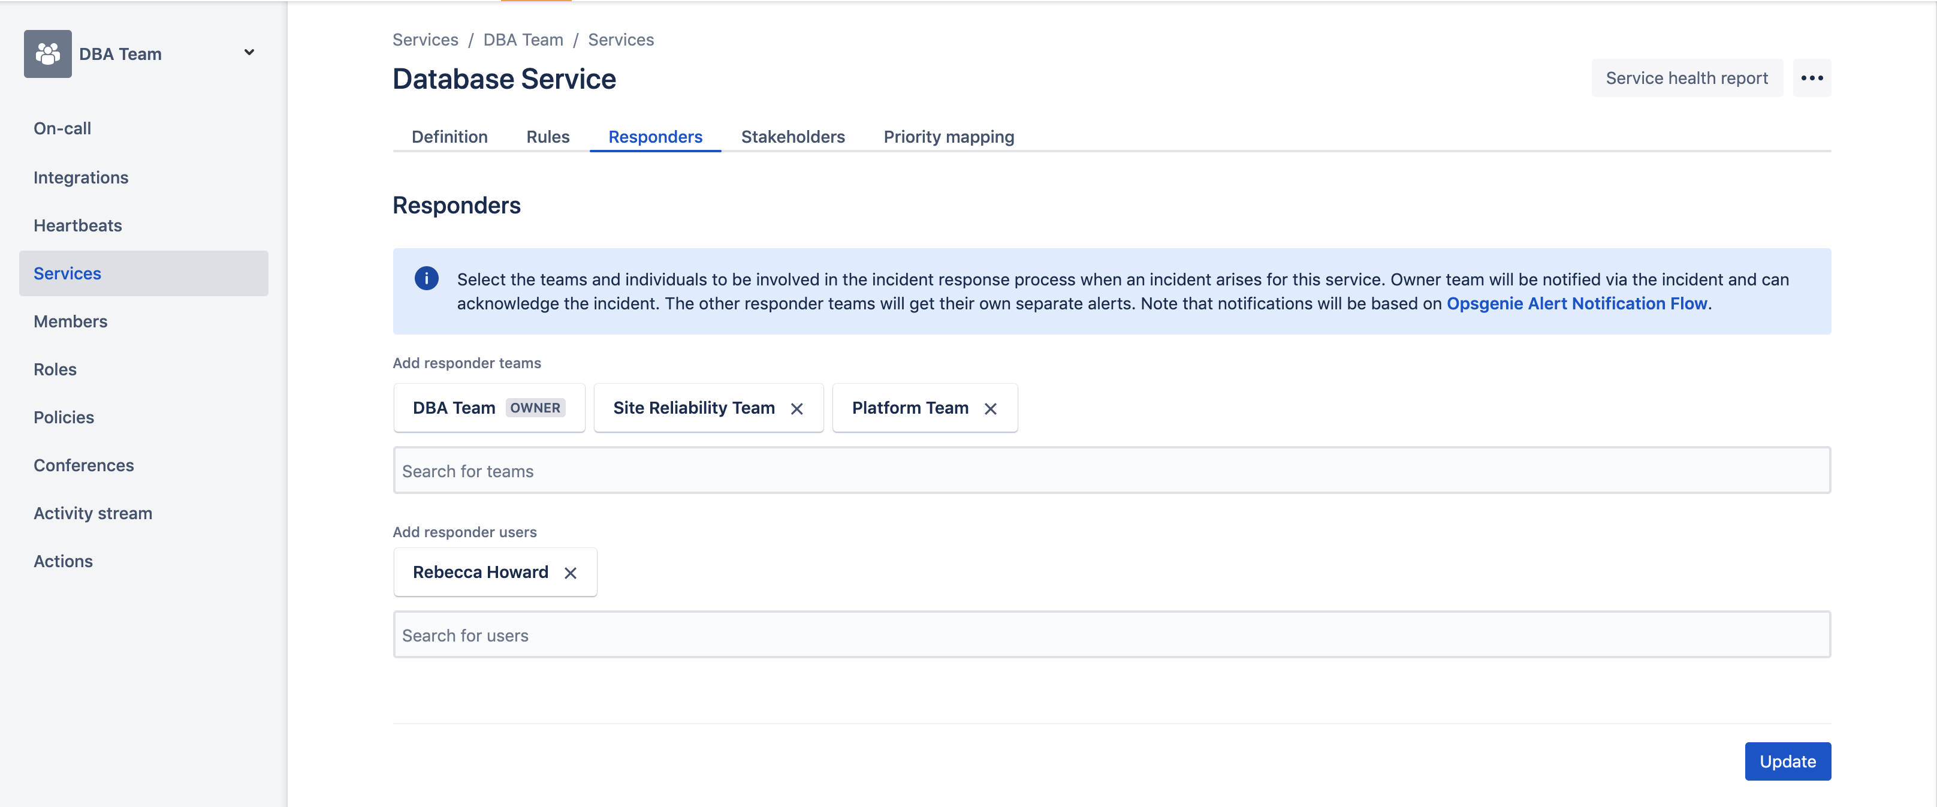Screen dimensions: 1937x807
Task: Expand the Rules tab
Action: click(547, 135)
